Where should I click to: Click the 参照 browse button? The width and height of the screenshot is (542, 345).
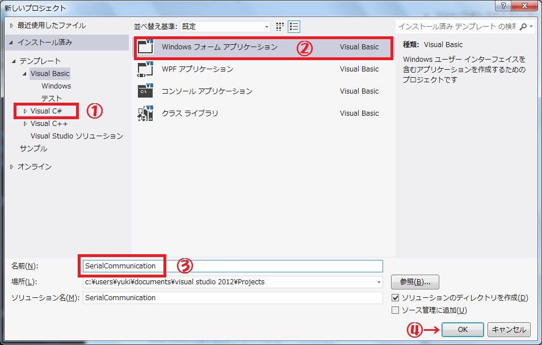coord(415,282)
